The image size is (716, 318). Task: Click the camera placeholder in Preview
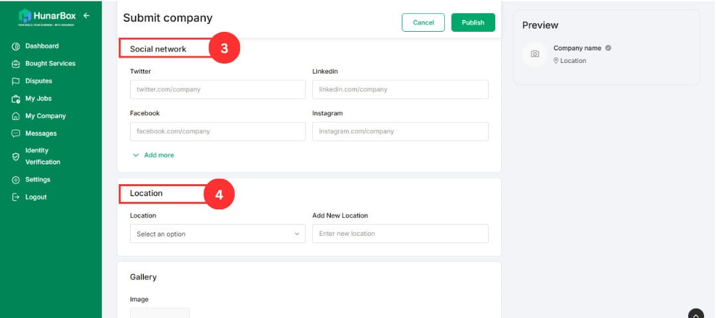pos(535,54)
